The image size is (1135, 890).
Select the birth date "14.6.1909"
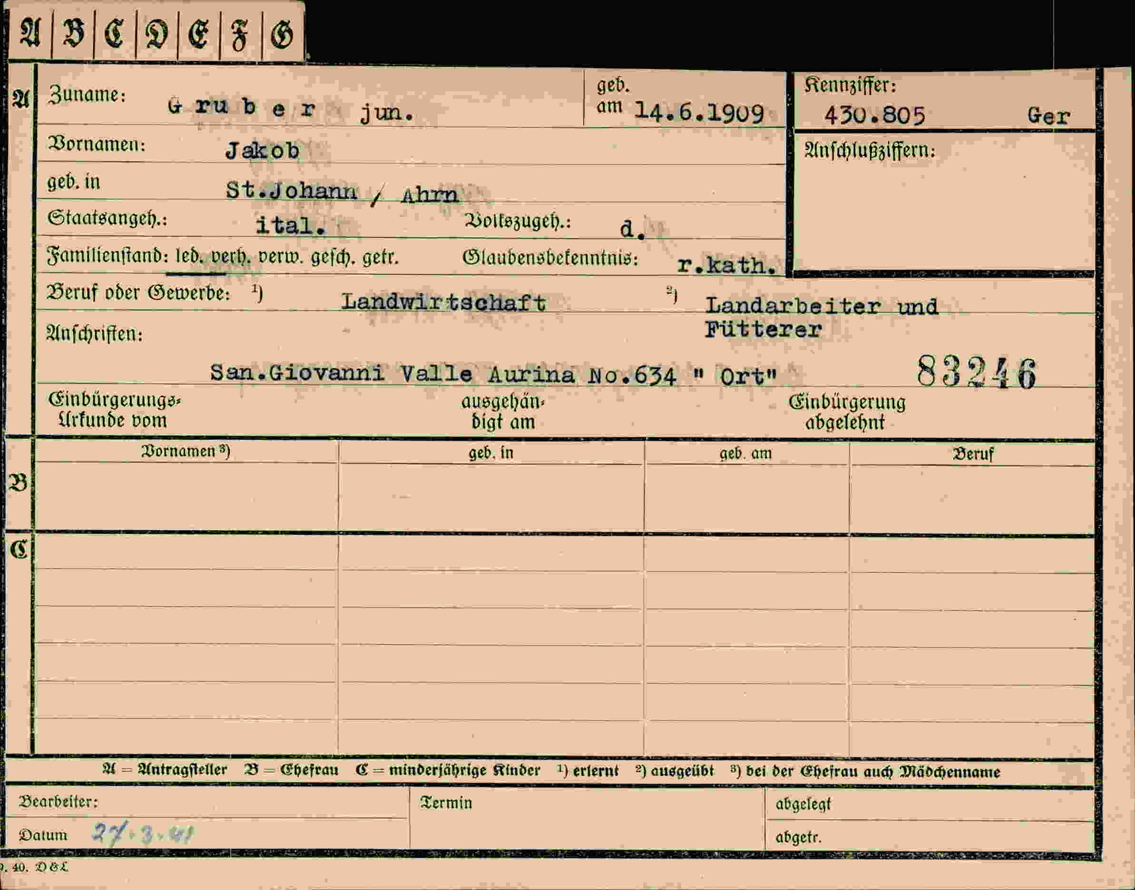(x=699, y=113)
